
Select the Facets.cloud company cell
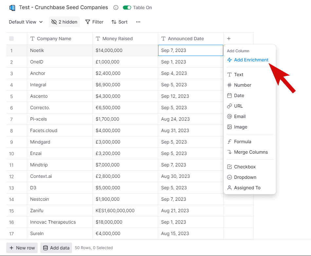pos(60,130)
